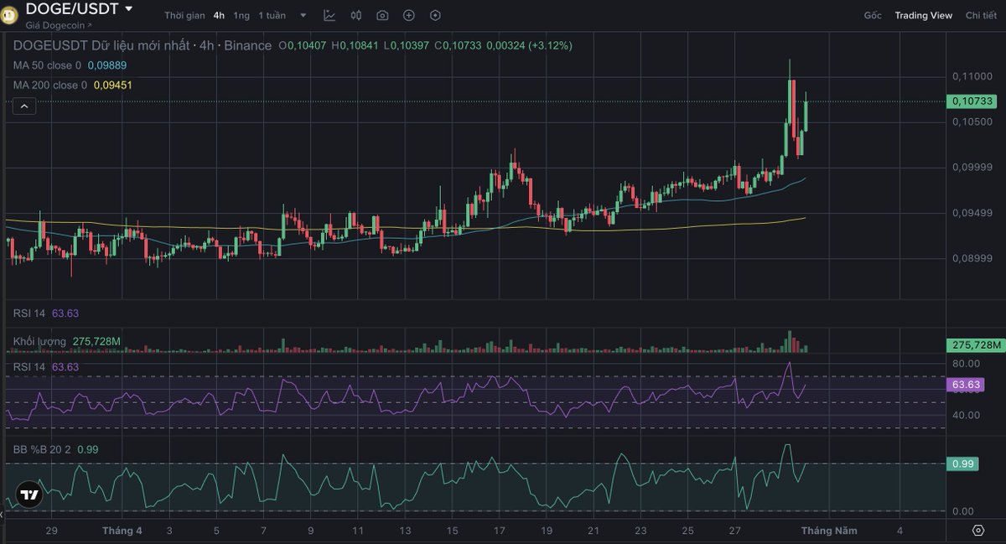The image size is (1006, 544).
Task: Switch to the 4h interval
Action: point(217,14)
